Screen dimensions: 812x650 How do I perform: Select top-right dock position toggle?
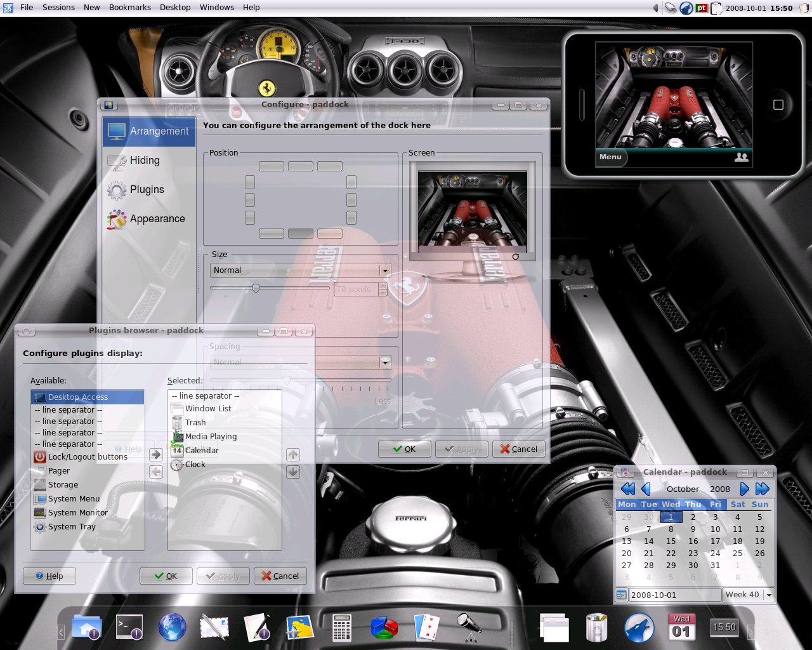pos(330,166)
